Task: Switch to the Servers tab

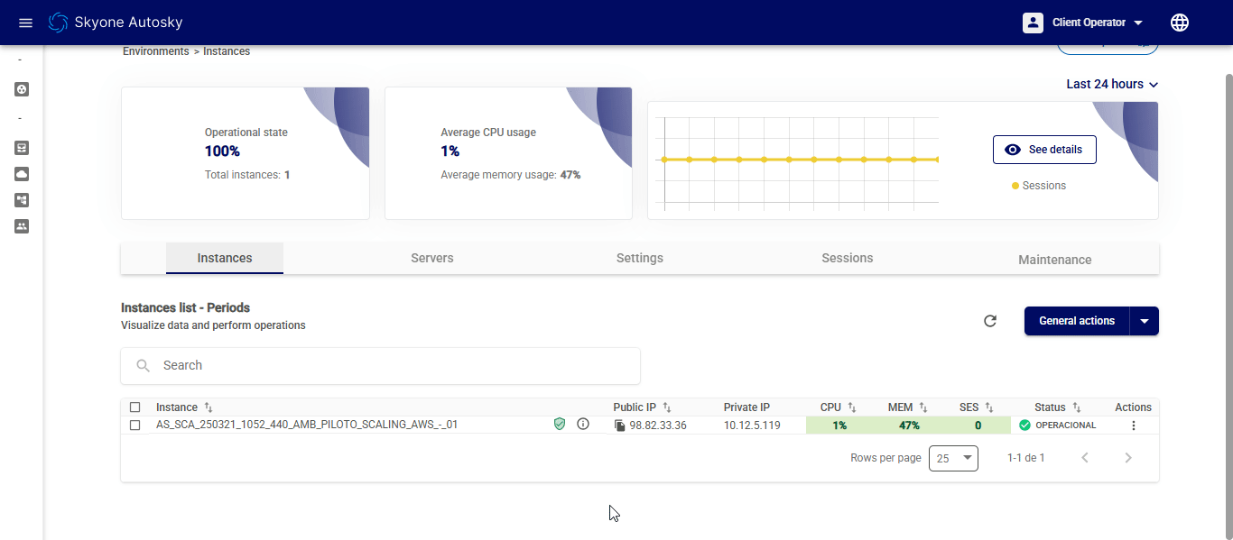Action: pyautogui.click(x=432, y=258)
